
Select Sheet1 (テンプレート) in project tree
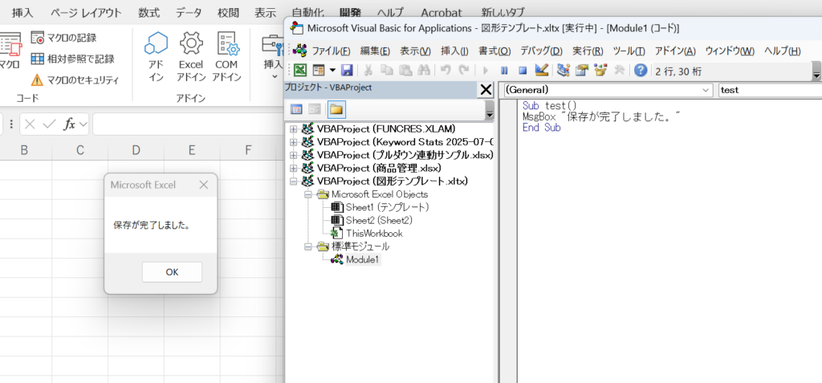[387, 207]
